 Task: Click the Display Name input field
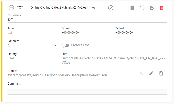tap(87, 20)
